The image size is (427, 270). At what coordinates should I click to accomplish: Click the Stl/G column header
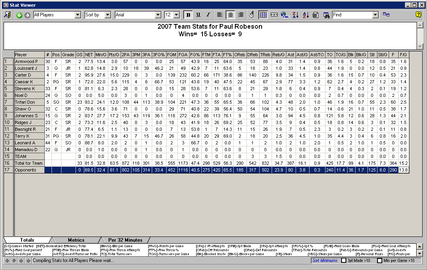(x=383, y=55)
